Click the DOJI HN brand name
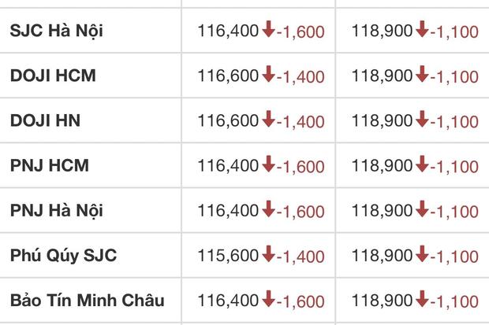The height and width of the screenshot is (325, 489). (x=45, y=120)
